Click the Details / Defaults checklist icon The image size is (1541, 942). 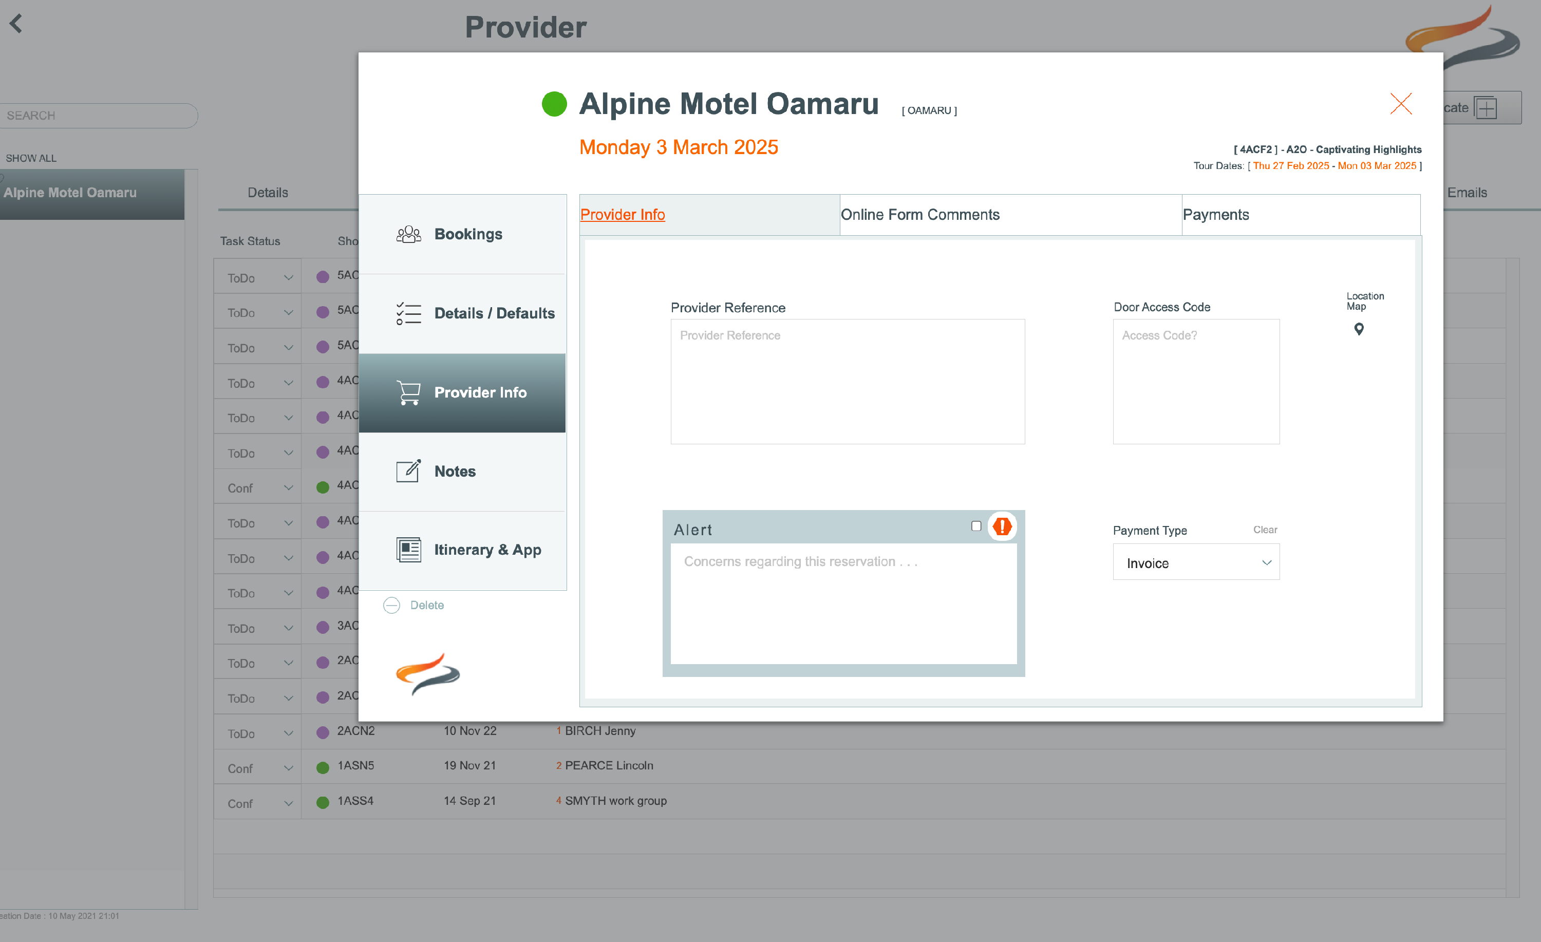pos(408,313)
